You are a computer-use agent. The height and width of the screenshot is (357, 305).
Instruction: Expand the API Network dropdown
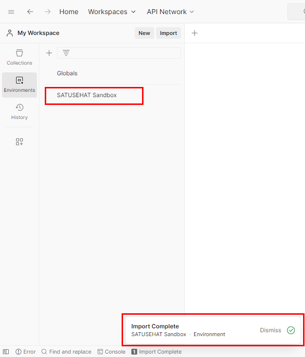tap(170, 12)
